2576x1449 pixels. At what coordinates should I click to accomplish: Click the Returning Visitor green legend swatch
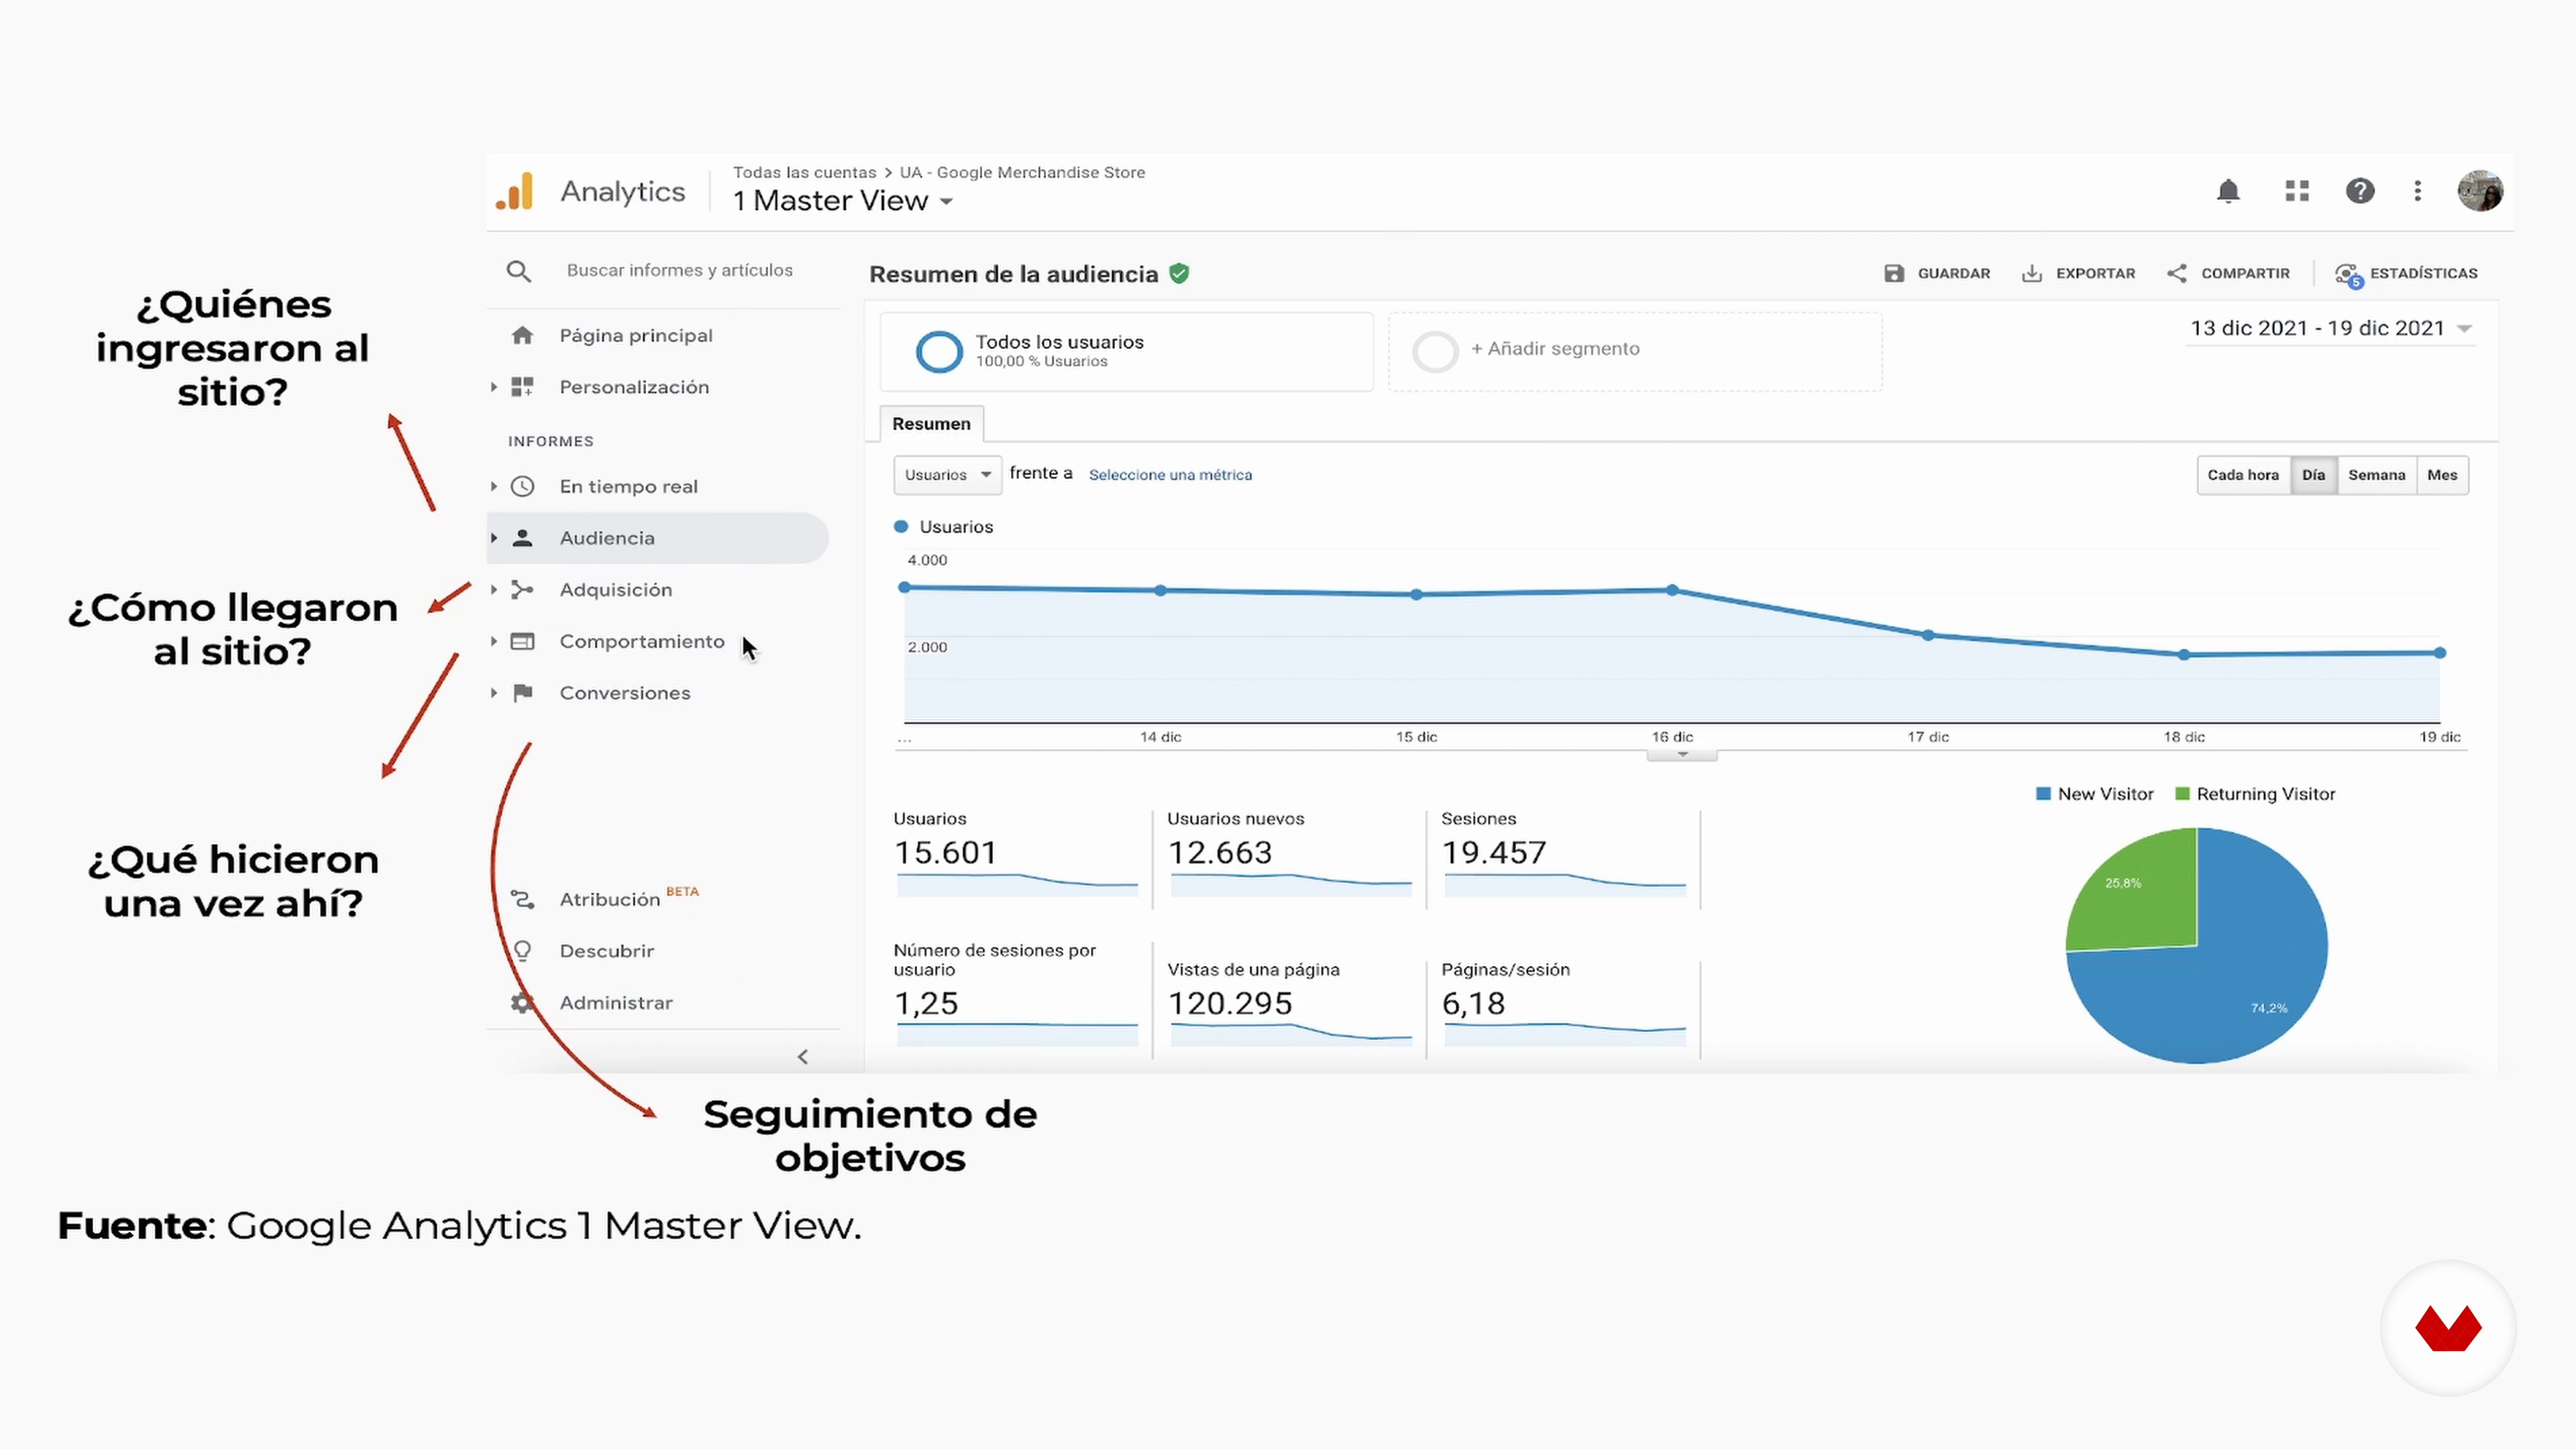tap(2182, 794)
